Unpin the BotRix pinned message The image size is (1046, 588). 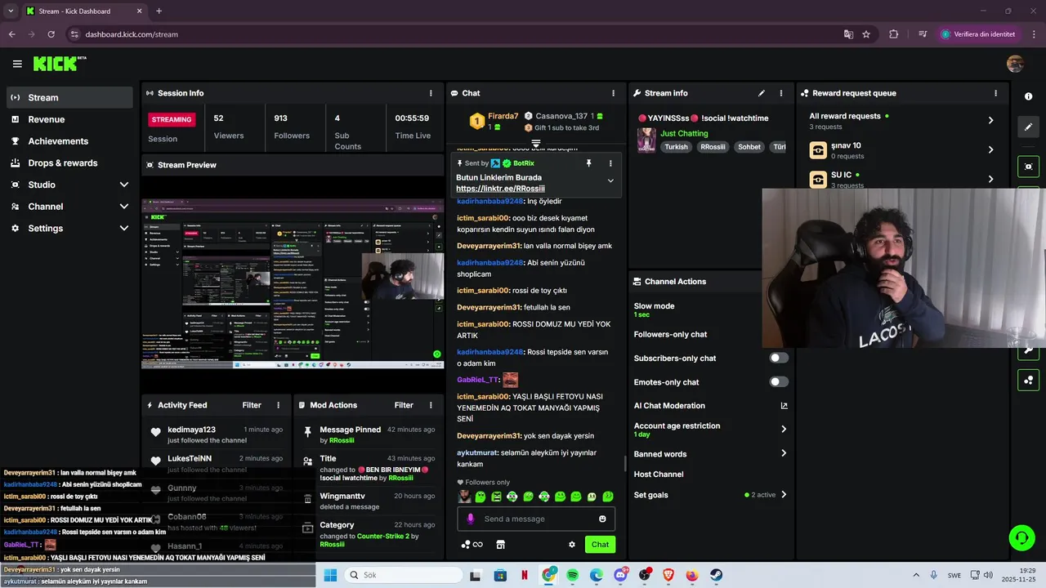click(x=588, y=163)
